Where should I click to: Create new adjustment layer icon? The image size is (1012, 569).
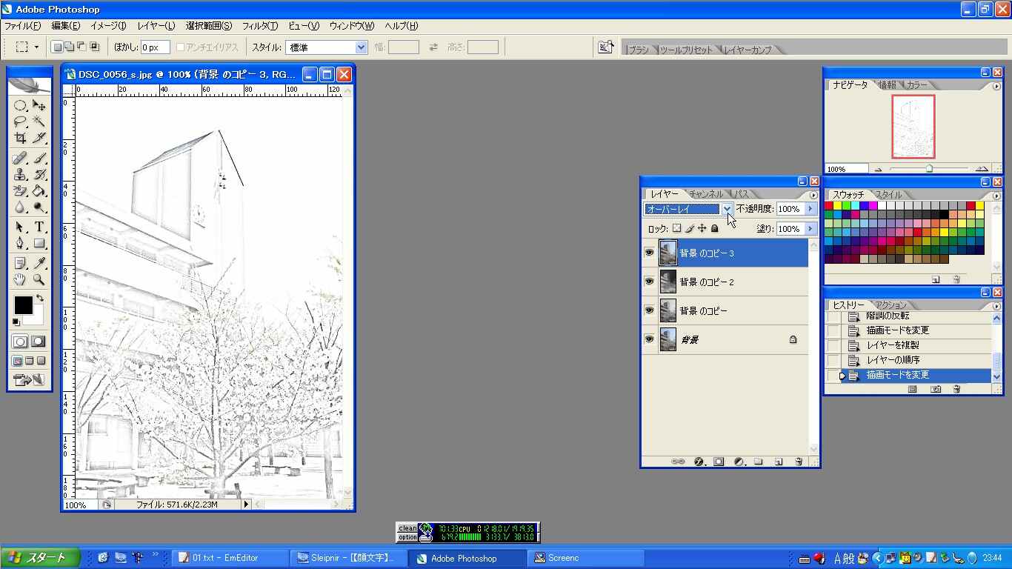pyautogui.click(x=739, y=462)
